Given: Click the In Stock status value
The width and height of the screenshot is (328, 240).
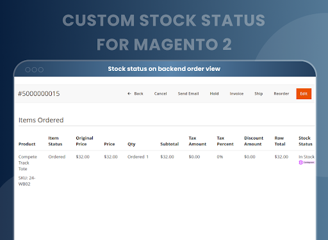Looking at the screenshot, I should click(x=306, y=157).
